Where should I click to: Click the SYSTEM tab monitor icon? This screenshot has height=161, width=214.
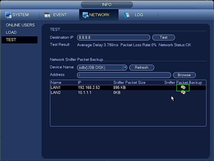tap(8, 15)
